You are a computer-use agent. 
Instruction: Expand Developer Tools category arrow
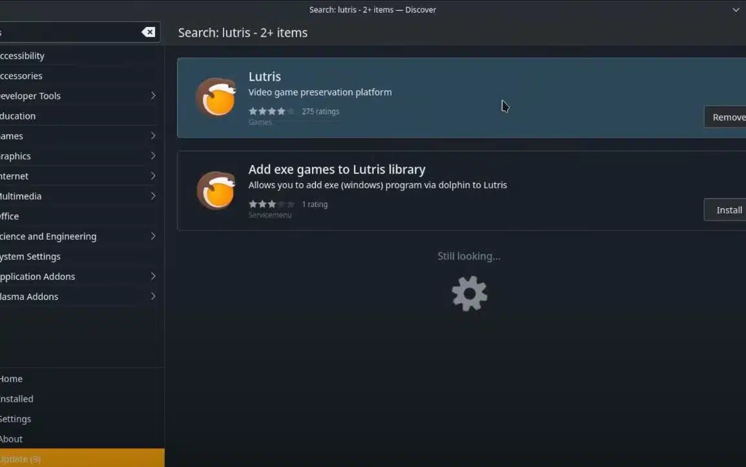click(152, 95)
